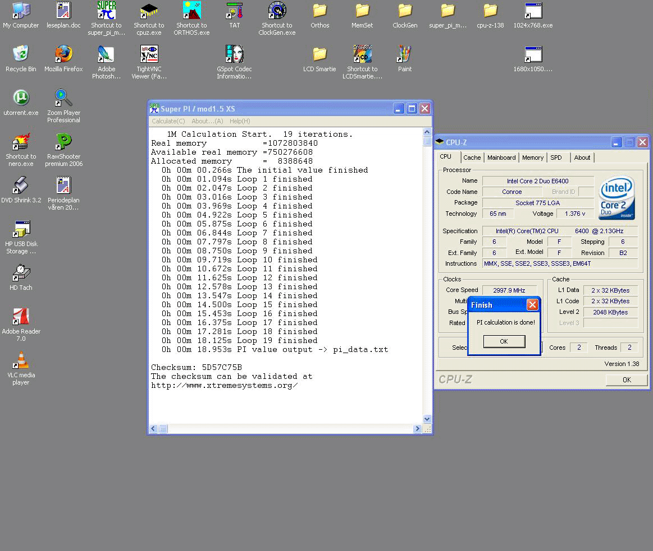Close the Finish dialog with X
This screenshot has height=551, width=653.
click(532, 305)
